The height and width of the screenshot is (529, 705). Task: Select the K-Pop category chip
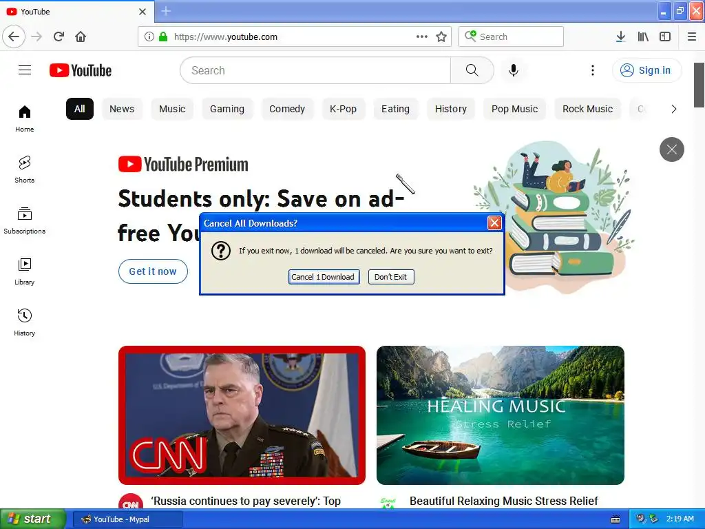tap(343, 109)
